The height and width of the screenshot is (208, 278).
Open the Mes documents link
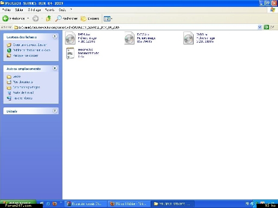(x=23, y=82)
